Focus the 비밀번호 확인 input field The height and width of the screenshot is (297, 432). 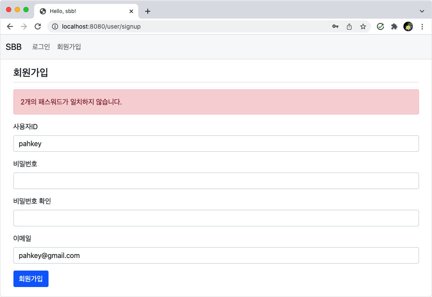216,218
